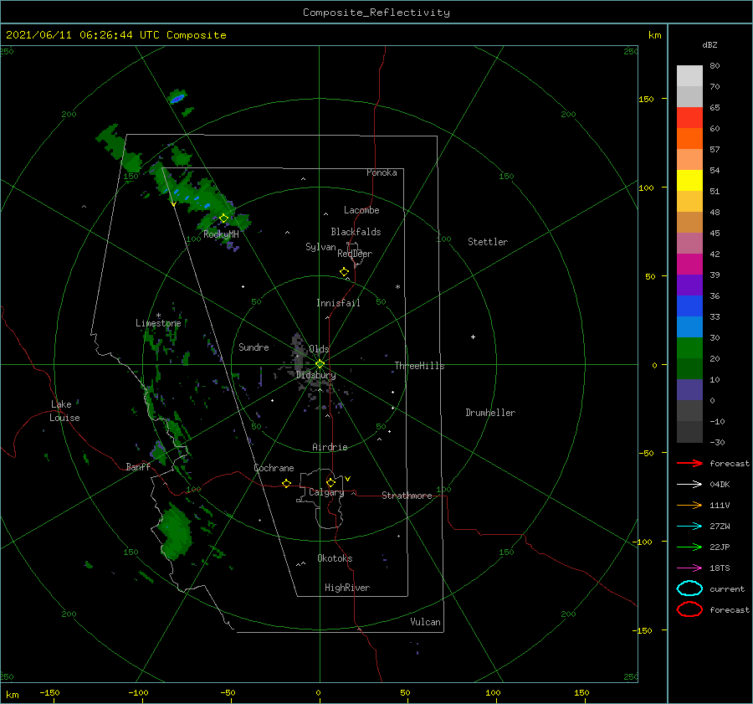
Task: Click the ThreeHills town label
Action: click(419, 366)
